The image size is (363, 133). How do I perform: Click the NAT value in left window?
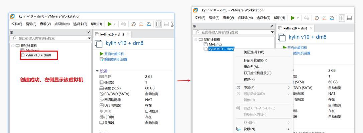point(149,100)
